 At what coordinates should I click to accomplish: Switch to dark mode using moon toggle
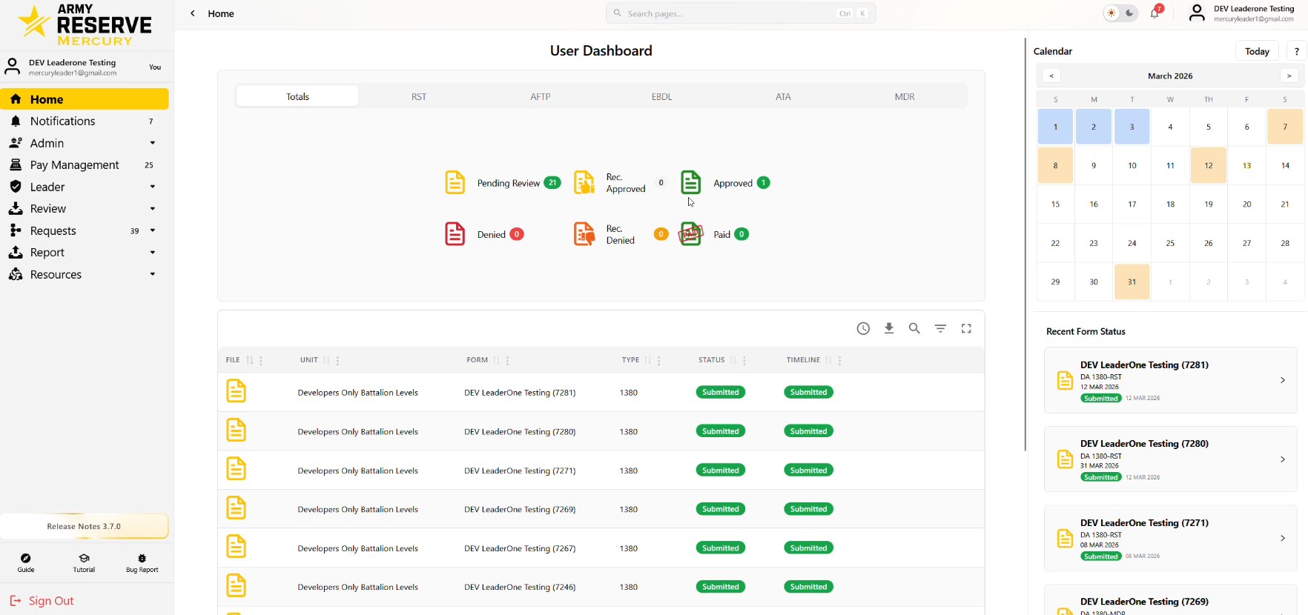(x=1129, y=13)
